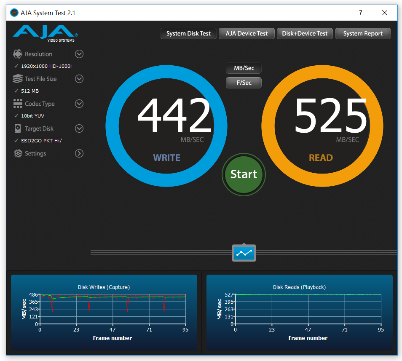This screenshot has width=402, height=361.
Task: Switch units to MB/Sec
Action: [244, 68]
